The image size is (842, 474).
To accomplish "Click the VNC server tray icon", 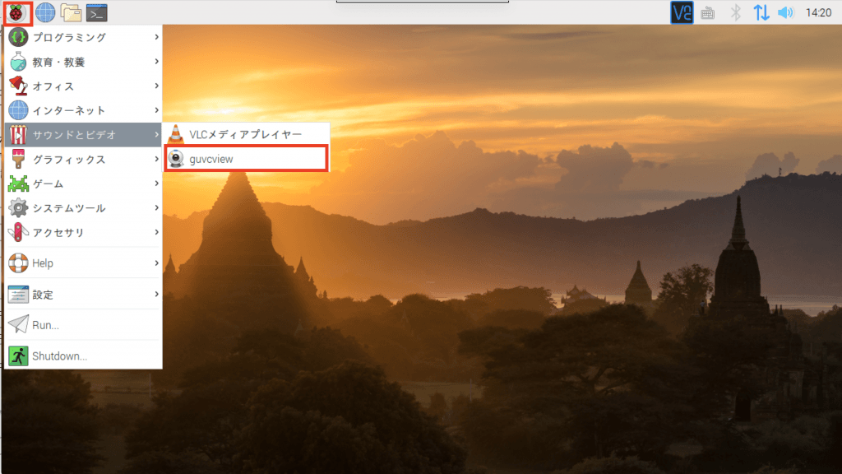I will (x=682, y=12).
